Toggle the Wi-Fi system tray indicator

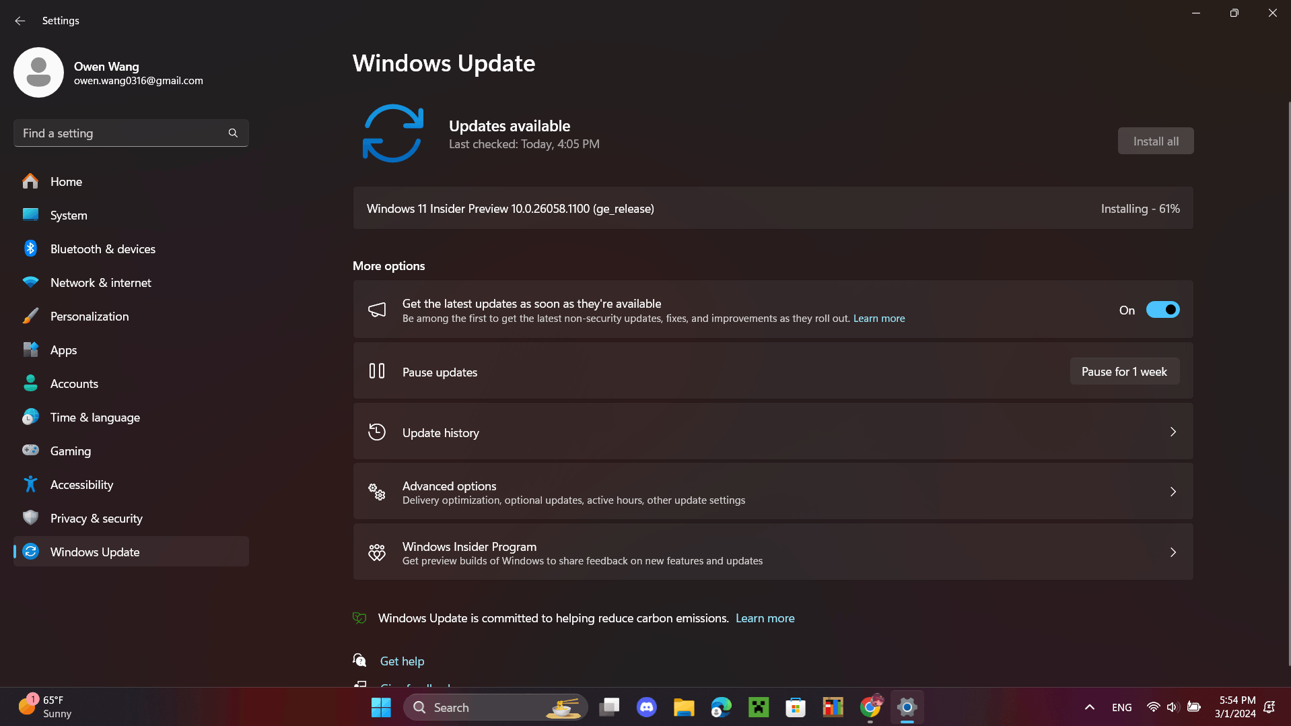1152,707
